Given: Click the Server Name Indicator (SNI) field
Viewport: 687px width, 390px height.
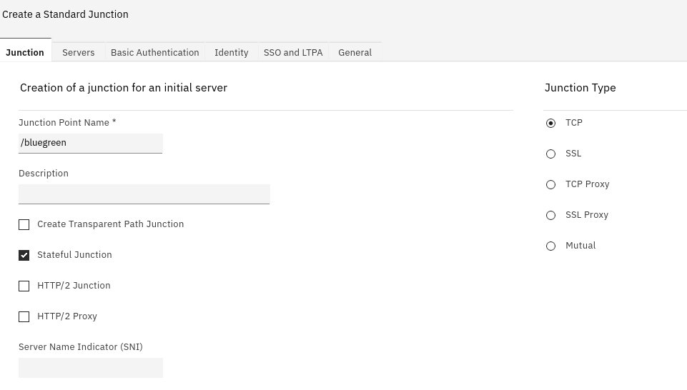Looking at the screenshot, I should coord(91,367).
